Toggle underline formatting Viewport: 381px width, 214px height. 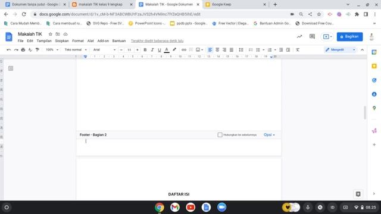coord(160,50)
